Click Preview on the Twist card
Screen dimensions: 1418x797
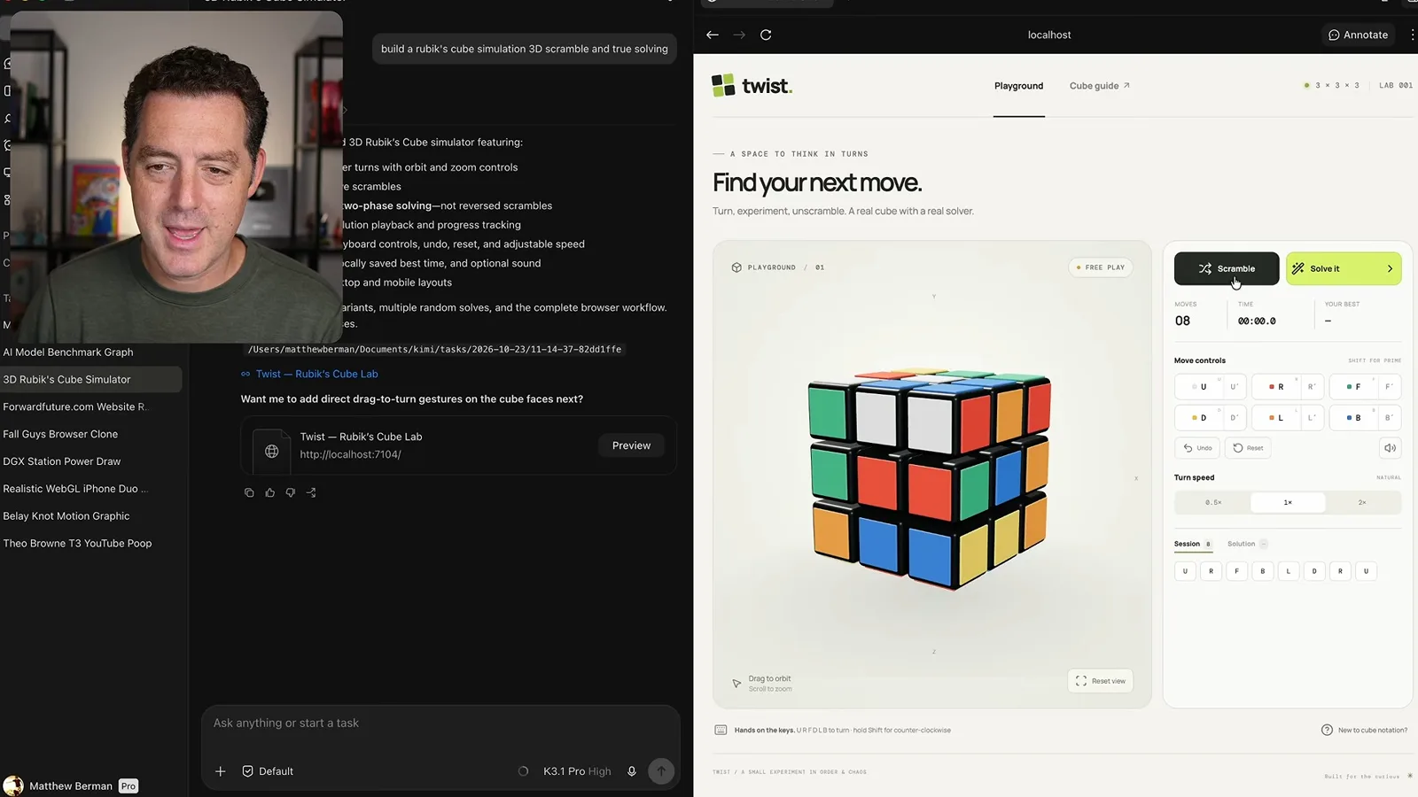coord(631,445)
